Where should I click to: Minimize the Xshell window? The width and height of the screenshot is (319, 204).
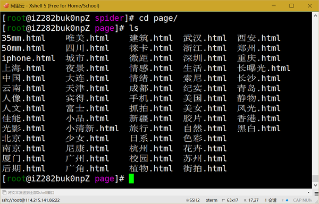(x=274, y=6)
